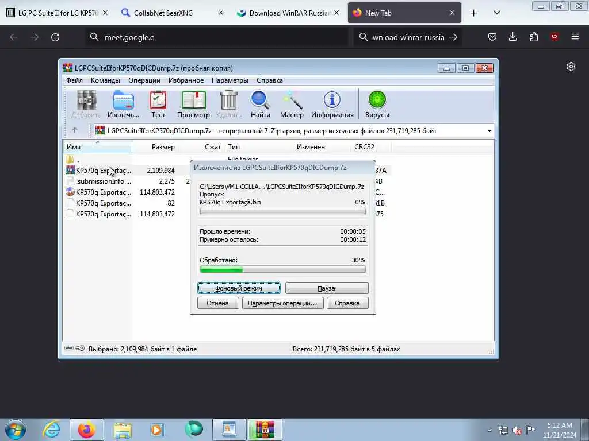This screenshot has height=441, width=589.
Task: Click the winrar russia search field
Action: [x=408, y=37]
